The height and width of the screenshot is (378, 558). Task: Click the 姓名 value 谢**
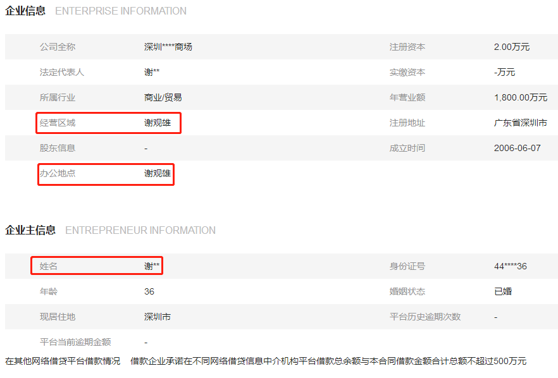(x=152, y=266)
